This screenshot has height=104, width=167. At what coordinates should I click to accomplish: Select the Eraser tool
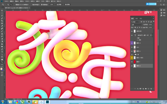point(2,39)
